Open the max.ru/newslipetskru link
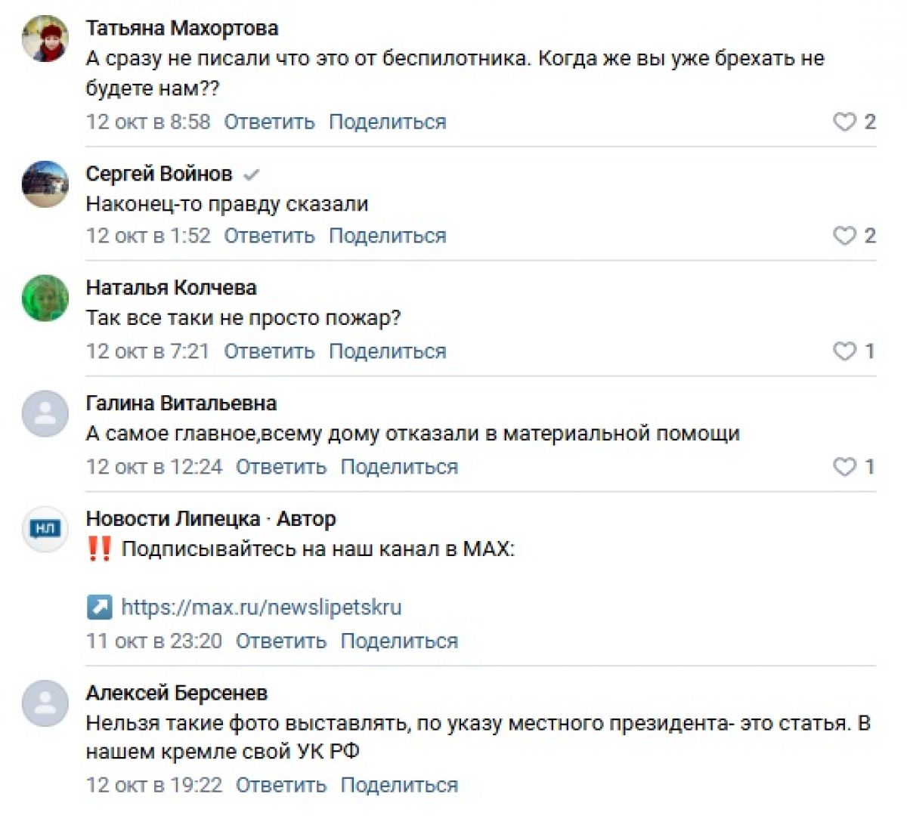907x819 pixels. pos(261,607)
